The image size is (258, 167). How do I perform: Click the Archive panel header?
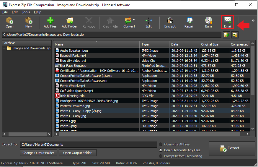(27, 43)
